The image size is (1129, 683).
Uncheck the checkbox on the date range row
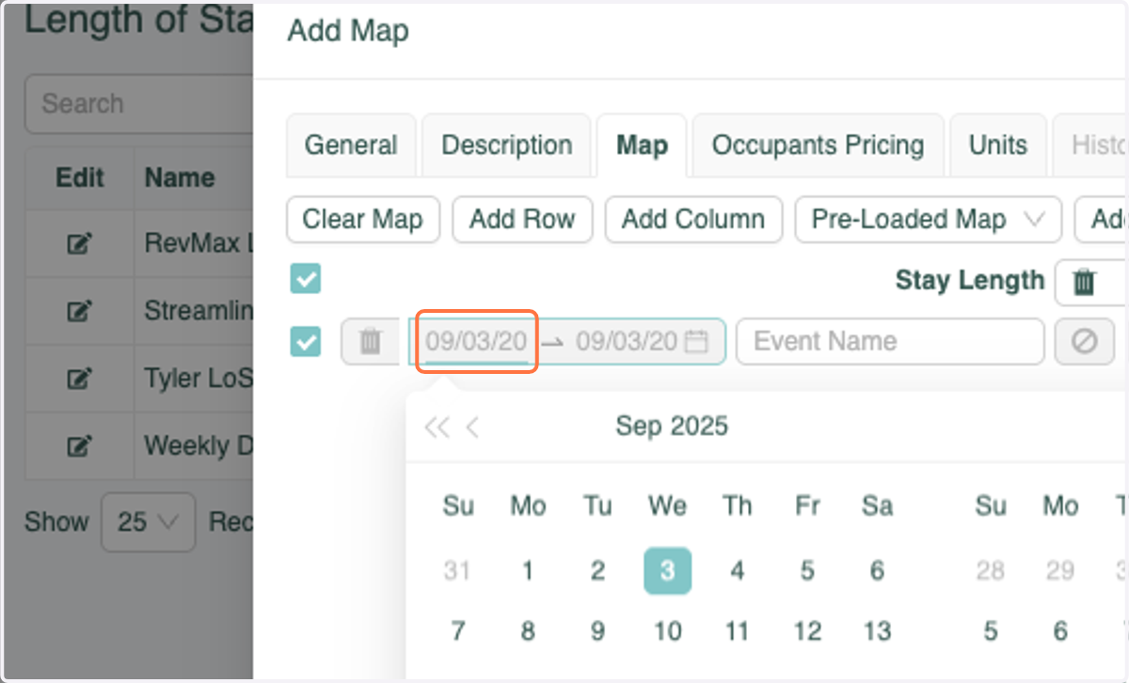click(306, 341)
